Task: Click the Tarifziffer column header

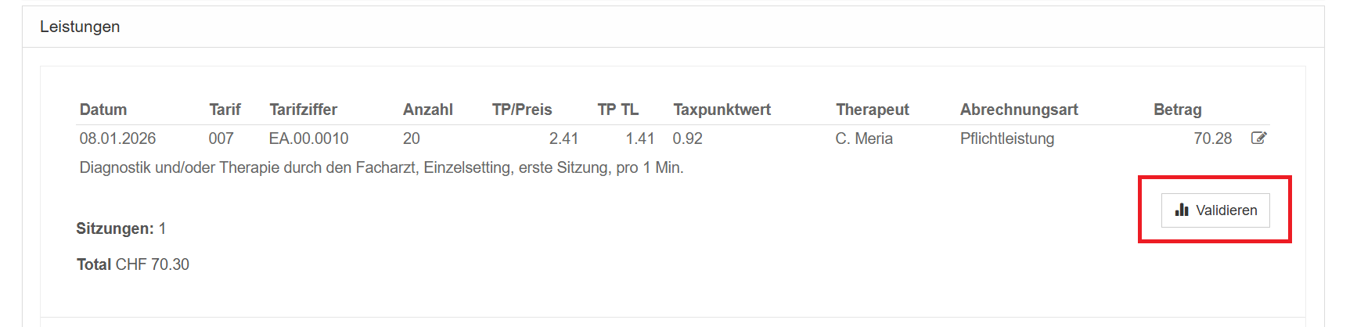Action: click(303, 110)
